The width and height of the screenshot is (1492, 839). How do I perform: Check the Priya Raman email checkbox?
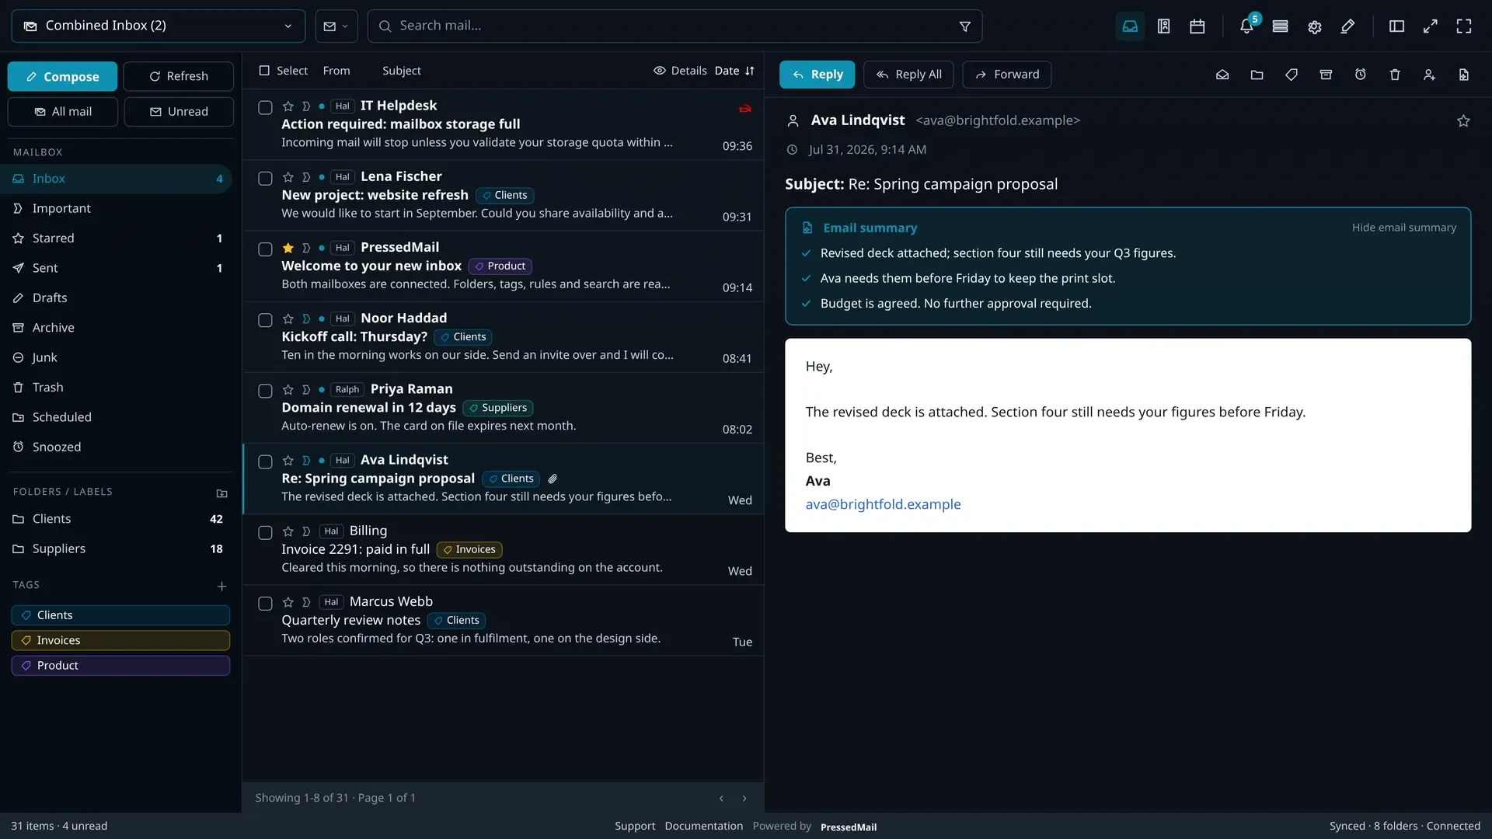coord(265,391)
